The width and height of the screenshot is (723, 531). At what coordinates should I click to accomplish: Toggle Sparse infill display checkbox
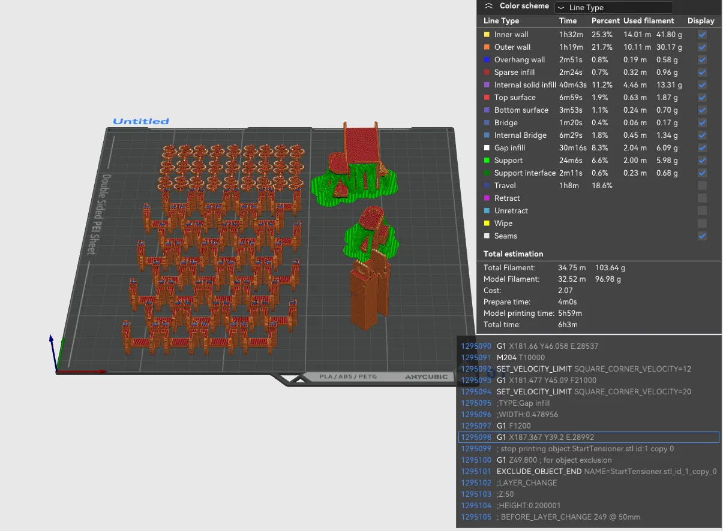(x=702, y=72)
